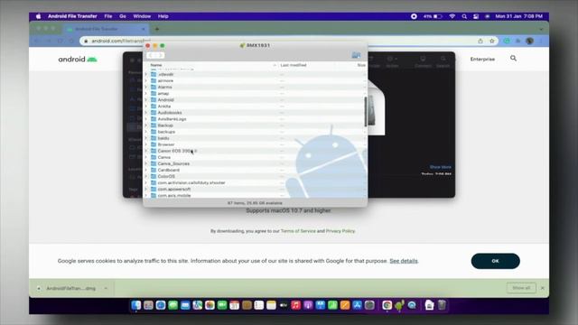578x325 pixels.
Task: Open Android File Transfer from the Dock
Action: (399, 305)
